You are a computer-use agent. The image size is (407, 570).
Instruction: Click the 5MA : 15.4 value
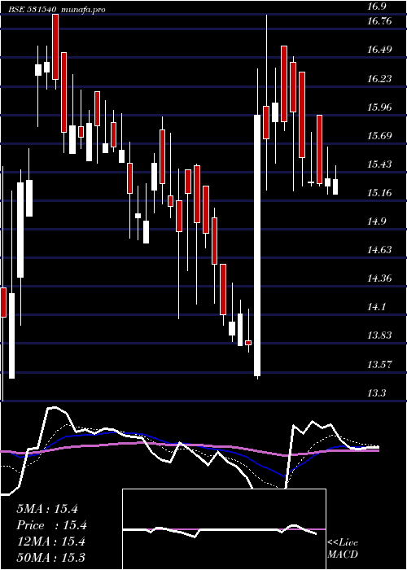[47, 509]
